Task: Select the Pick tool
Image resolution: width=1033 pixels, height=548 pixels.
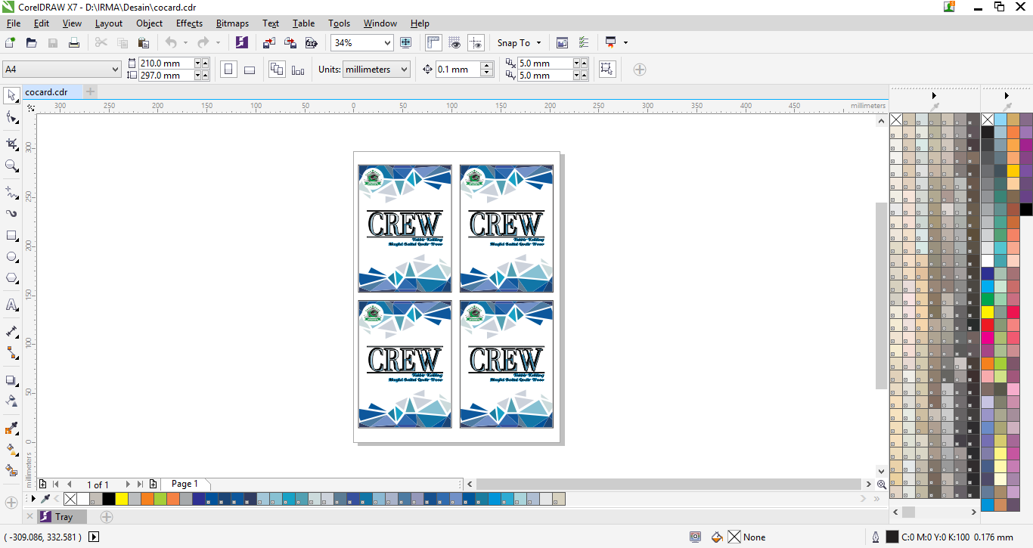Action: click(11, 95)
